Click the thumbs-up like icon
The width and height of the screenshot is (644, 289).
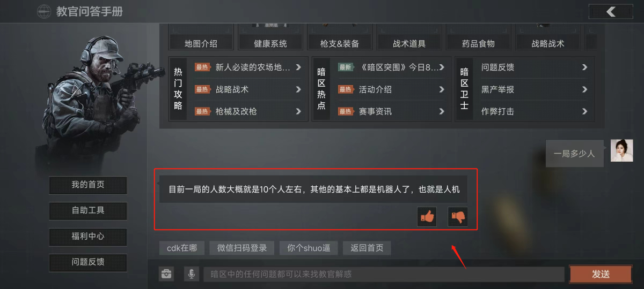point(428,217)
